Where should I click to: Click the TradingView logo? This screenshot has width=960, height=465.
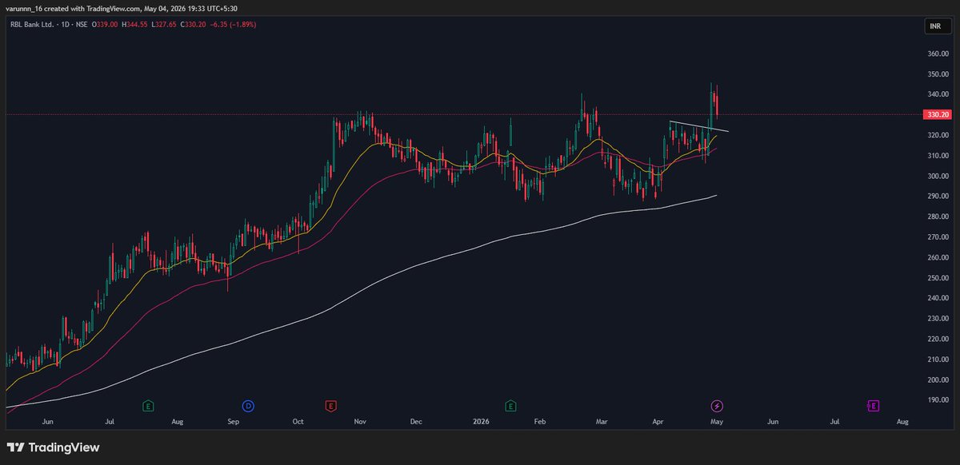pos(53,447)
